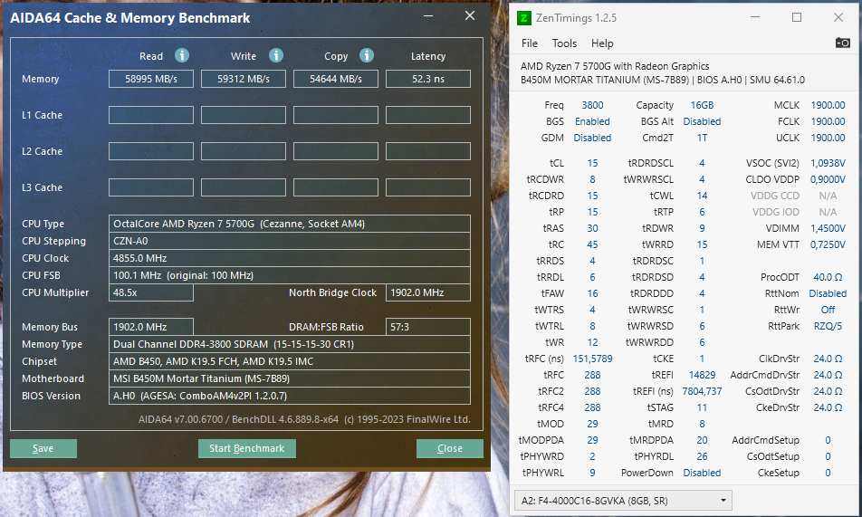This screenshot has width=862, height=517.
Task: Click the CPU Type OctalCore AMD Ryzen field
Action: click(x=290, y=224)
